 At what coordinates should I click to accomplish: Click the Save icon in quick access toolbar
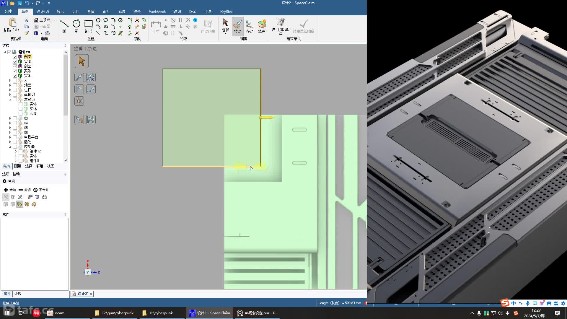tap(19, 3)
